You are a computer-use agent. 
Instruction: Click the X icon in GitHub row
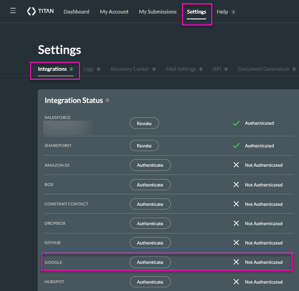click(x=236, y=243)
